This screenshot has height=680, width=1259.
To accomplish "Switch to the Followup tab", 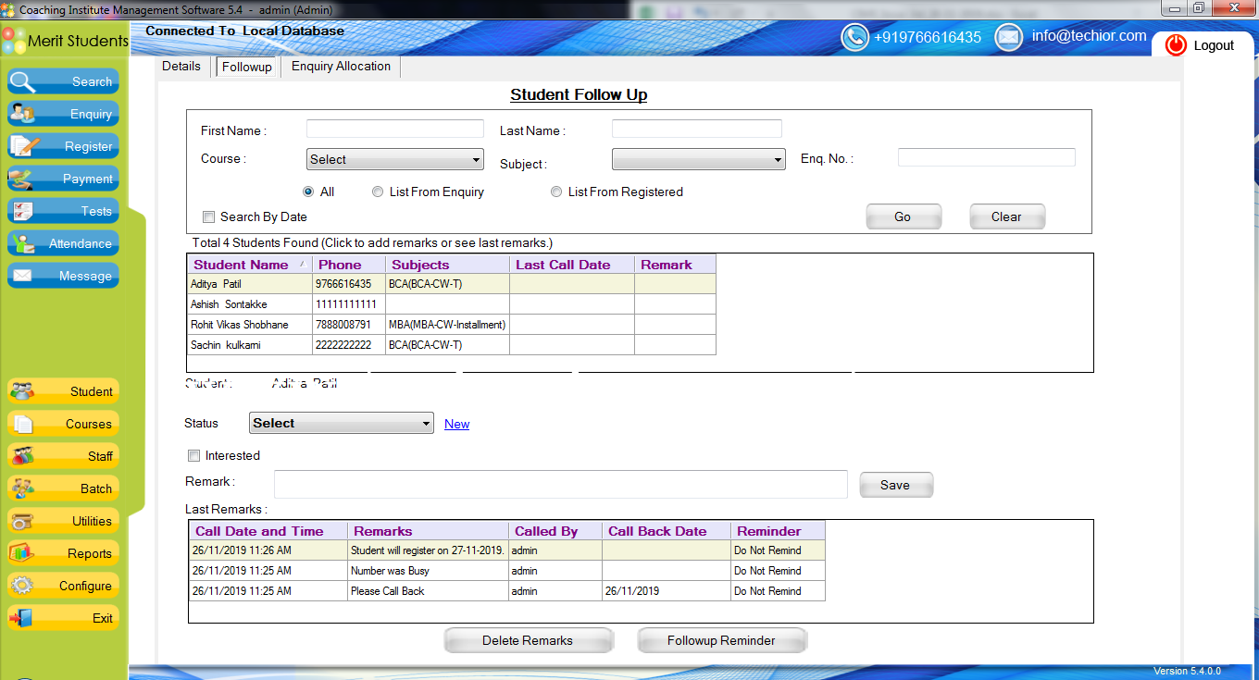I will 247,67.
